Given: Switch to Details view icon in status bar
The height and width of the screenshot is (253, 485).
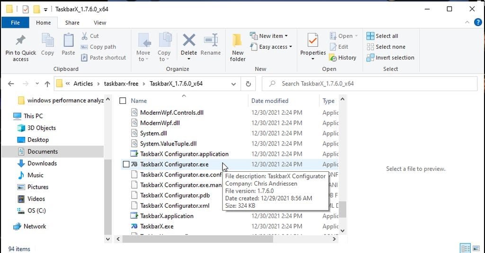Looking at the screenshot, I should tap(465, 248).
